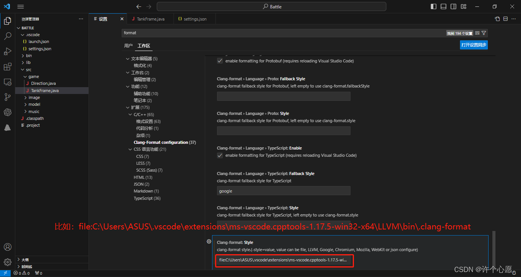521x277 pixels.
Task: Focus the Proto Style empty field
Action: point(284,131)
